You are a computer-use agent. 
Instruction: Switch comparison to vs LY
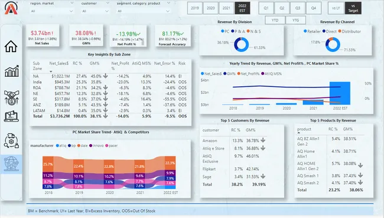(x=336, y=8)
